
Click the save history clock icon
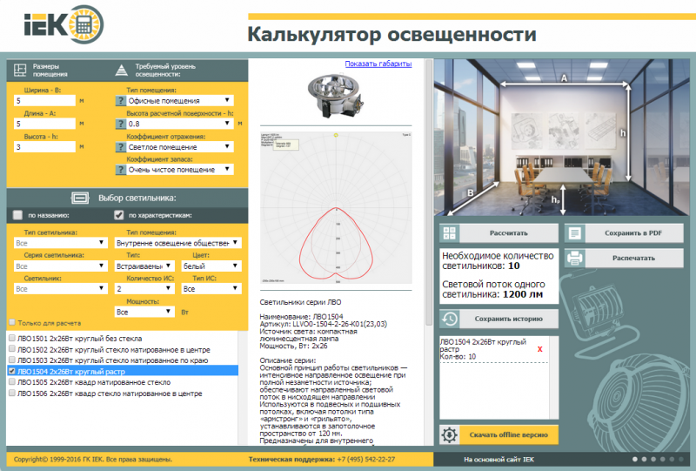(x=450, y=319)
